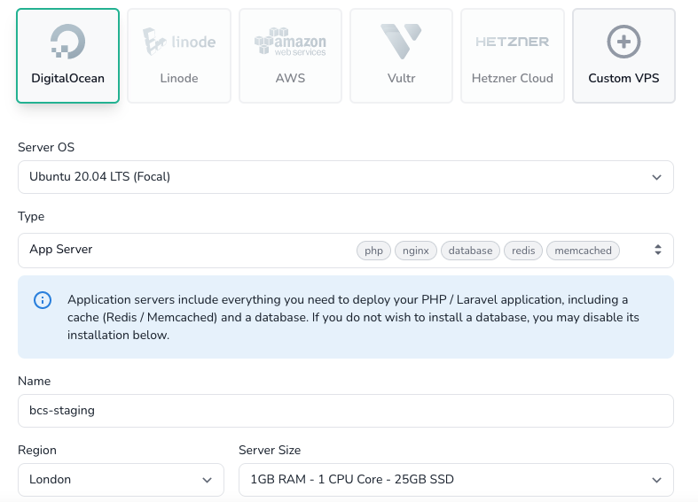The image size is (698, 502).
Task: Click the nginx tag badge
Action: (x=415, y=251)
